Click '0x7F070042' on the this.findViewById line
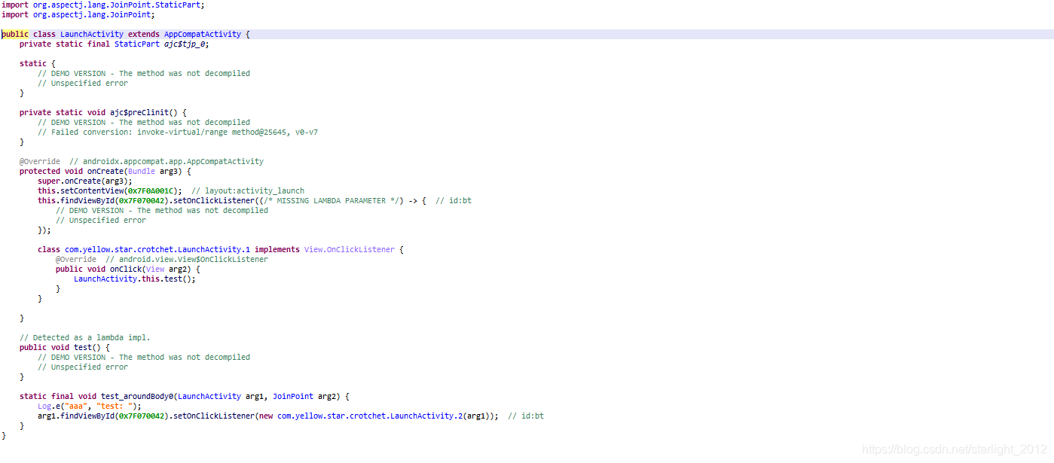The width and height of the screenshot is (1054, 463). (x=142, y=200)
